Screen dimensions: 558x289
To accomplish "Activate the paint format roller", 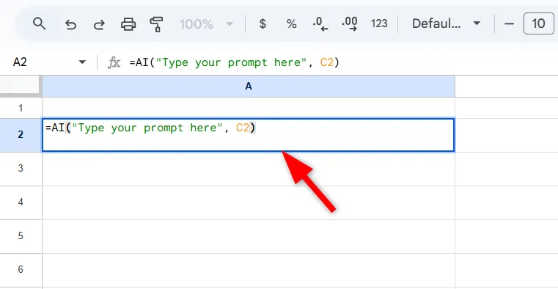I will [156, 24].
